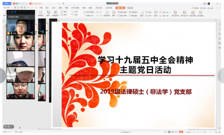Screen dimensions: 224x135
Task: Open the 插入 insert ribbon tab
Action: (x=47, y=8)
